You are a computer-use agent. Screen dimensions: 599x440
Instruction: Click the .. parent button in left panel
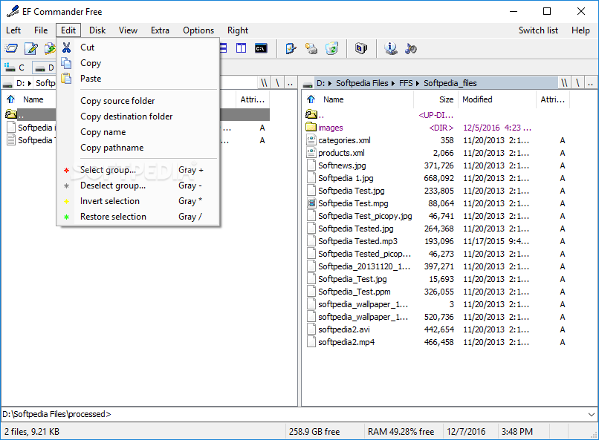pos(291,83)
